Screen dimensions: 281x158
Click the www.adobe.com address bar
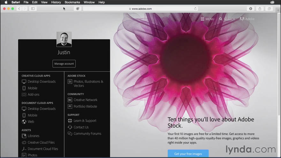[x=140, y=9]
